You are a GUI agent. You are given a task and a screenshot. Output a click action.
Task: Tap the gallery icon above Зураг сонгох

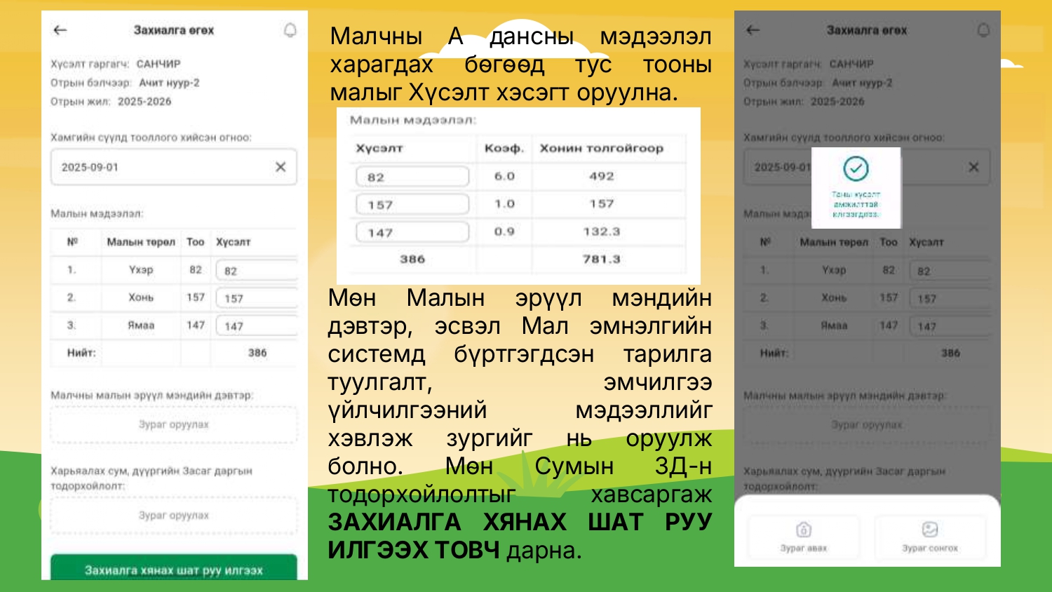930,530
